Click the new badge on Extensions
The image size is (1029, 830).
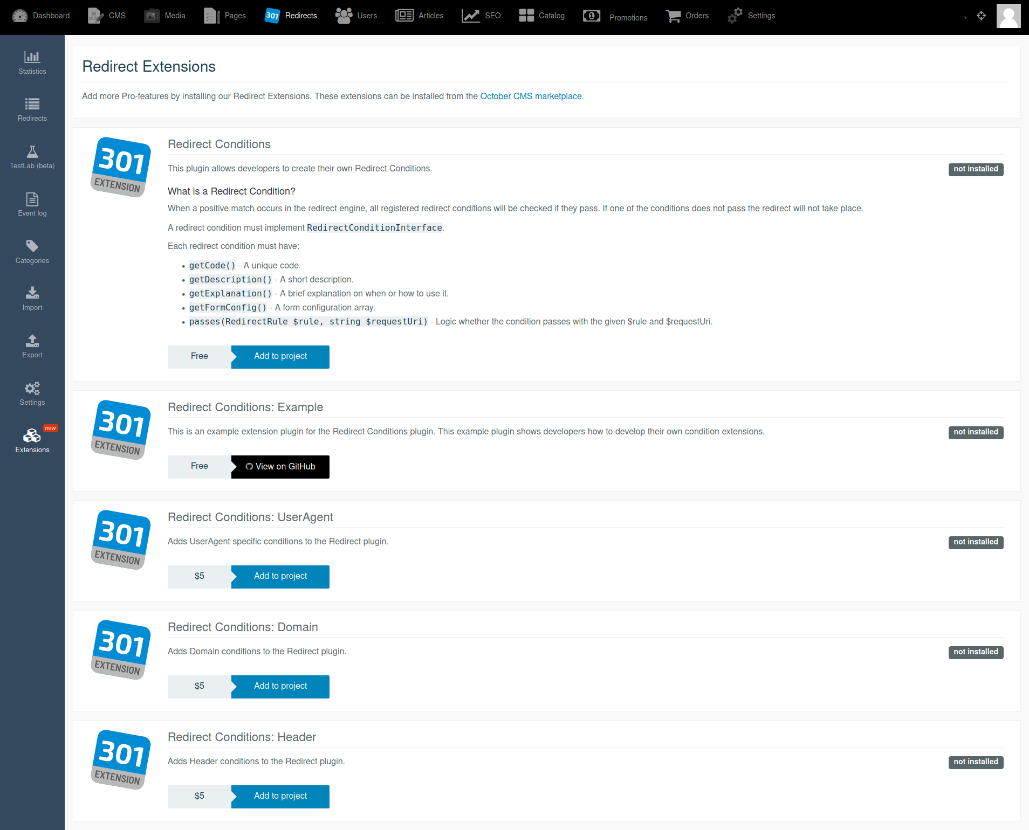point(50,428)
